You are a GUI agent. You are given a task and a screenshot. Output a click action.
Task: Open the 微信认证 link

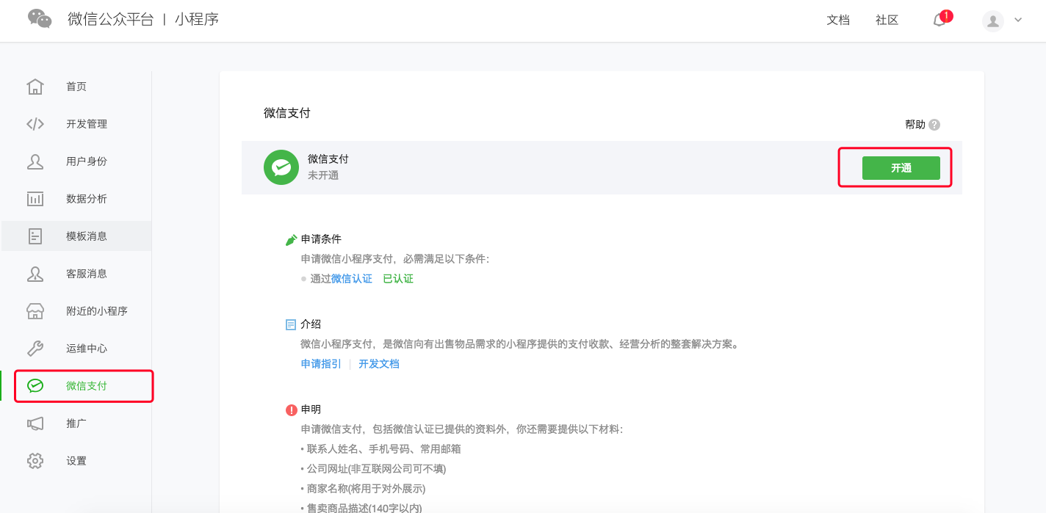(x=352, y=279)
